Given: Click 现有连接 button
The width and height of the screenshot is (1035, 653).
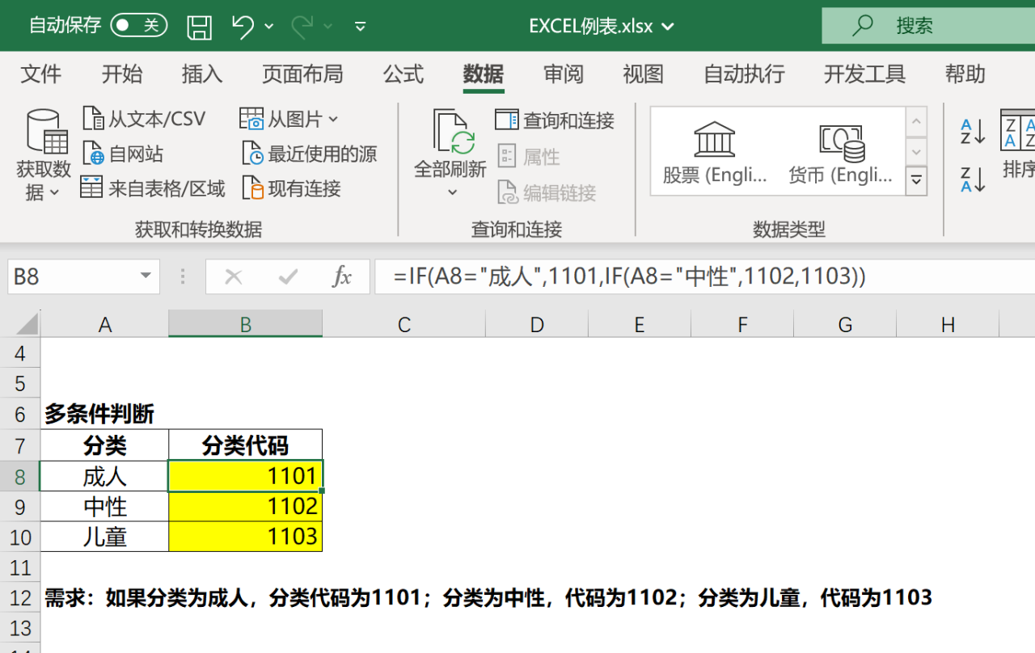Looking at the screenshot, I should click(x=292, y=189).
